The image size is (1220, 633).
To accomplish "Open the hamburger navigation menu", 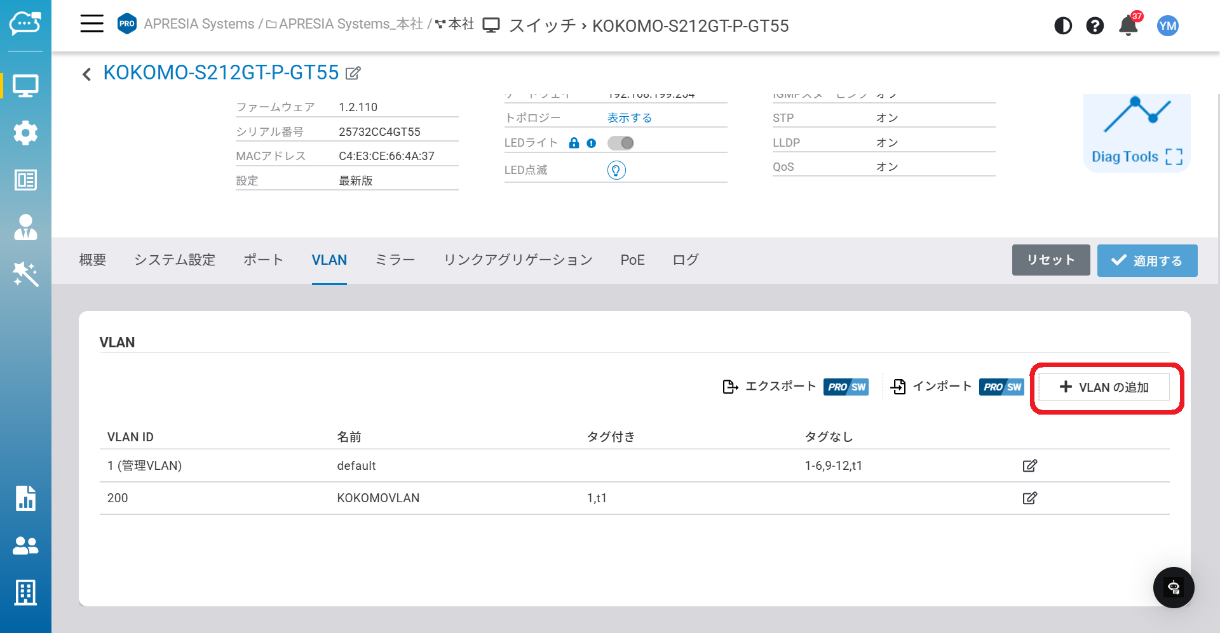I will (x=91, y=24).
